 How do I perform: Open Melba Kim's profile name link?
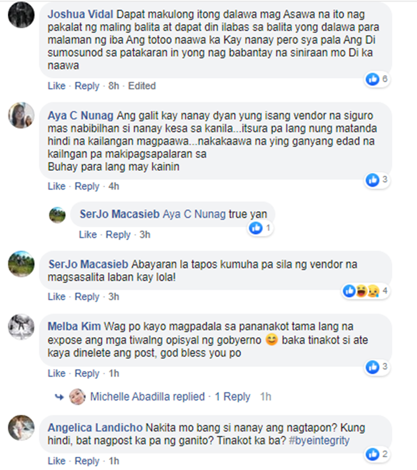(x=75, y=326)
